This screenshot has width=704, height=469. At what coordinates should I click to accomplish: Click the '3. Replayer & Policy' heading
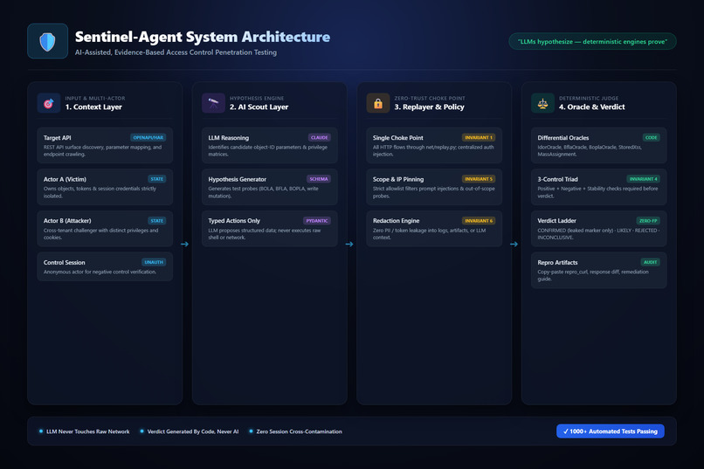point(429,107)
